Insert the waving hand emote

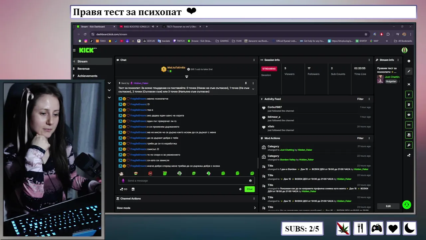click(x=121, y=173)
